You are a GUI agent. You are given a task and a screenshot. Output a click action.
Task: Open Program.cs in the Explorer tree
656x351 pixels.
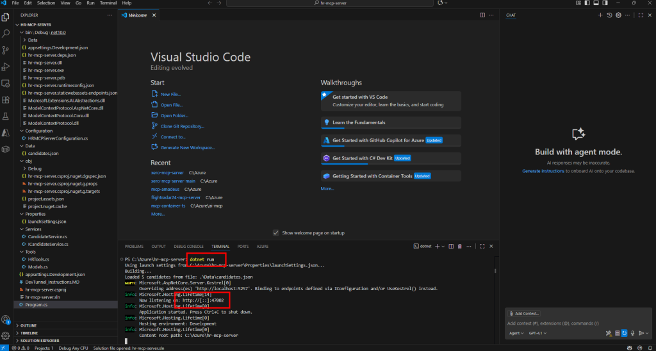point(36,305)
